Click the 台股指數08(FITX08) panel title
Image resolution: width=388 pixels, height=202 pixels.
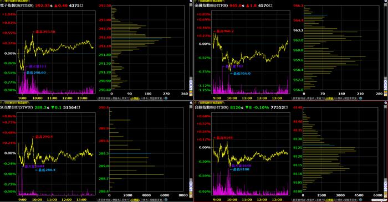(x=211, y=107)
